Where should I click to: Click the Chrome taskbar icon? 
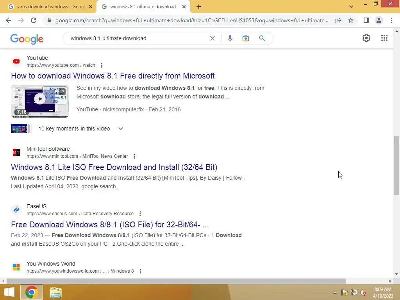click(32, 292)
